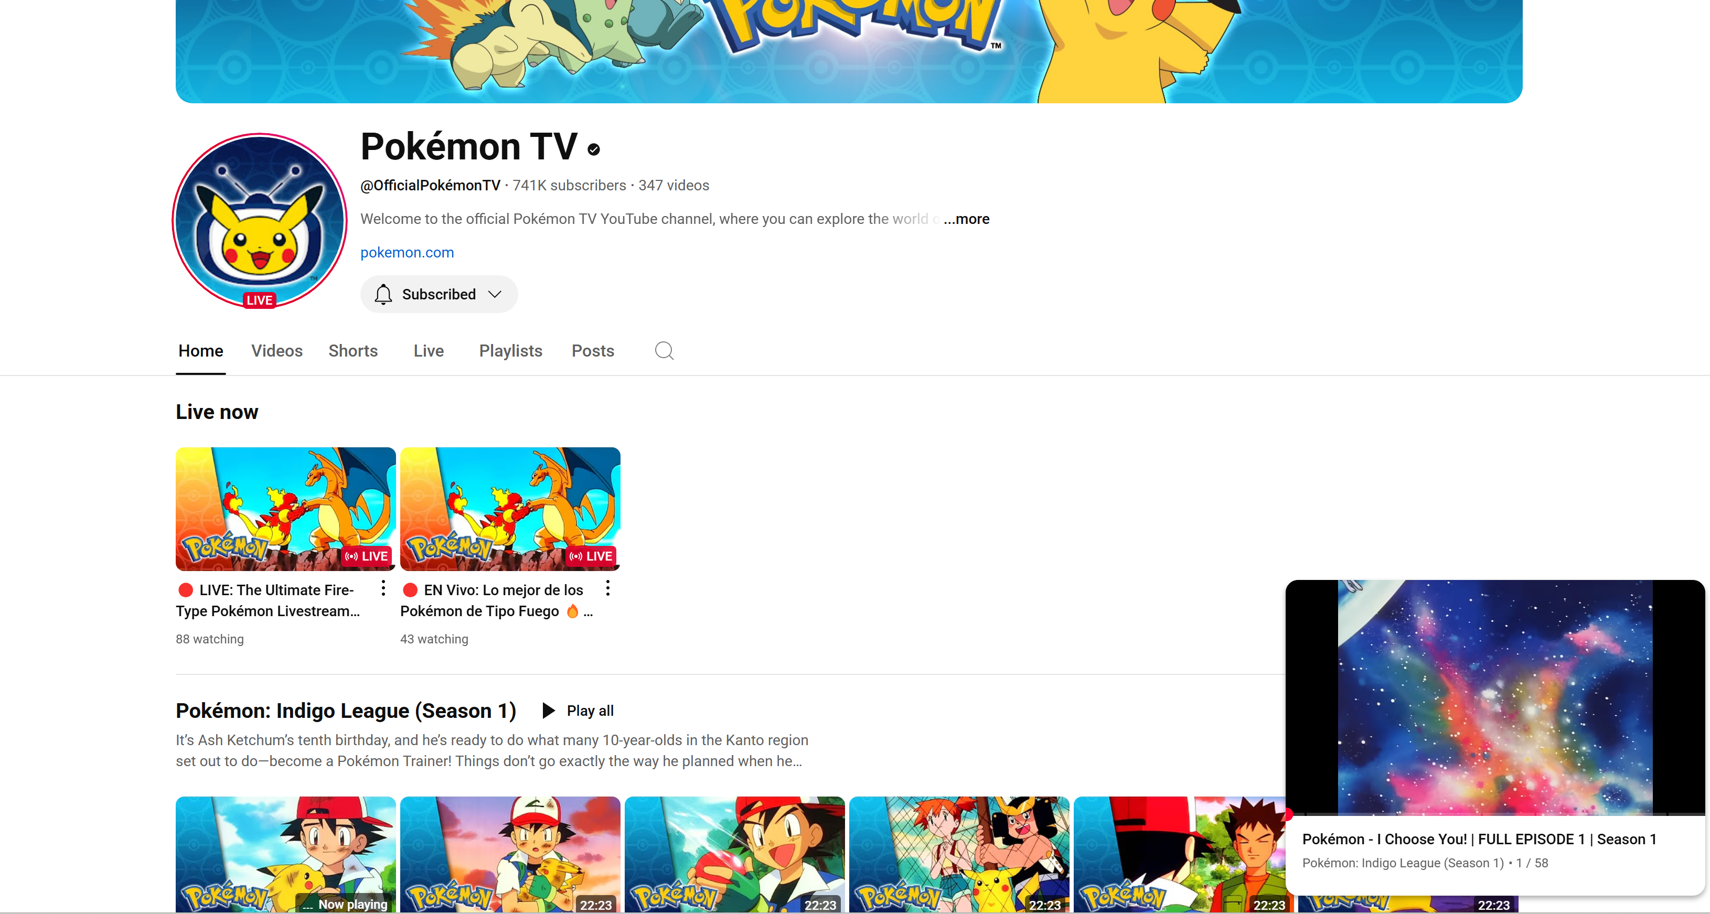Click the @OfficialPokémonTV handle text
The width and height of the screenshot is (1710, 914).
point(430,185)
